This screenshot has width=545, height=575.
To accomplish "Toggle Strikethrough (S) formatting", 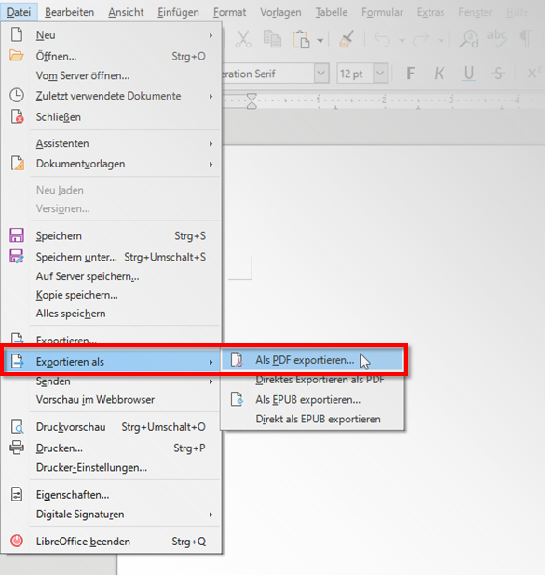I will point(497,74).
